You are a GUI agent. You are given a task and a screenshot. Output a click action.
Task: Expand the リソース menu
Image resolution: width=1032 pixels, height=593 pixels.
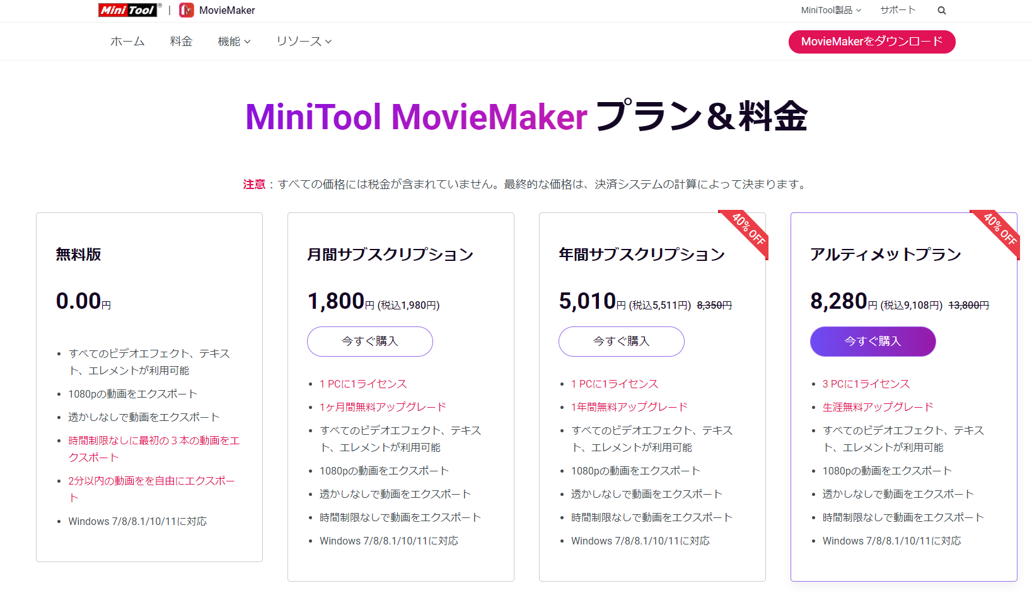tap(304, 42)
